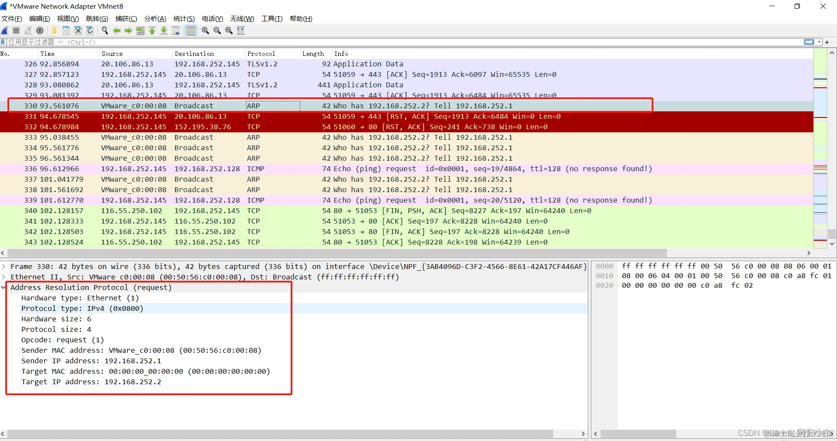Open the 统计(S) menu
The image size is (837, 441).
[x=184, y=19]
